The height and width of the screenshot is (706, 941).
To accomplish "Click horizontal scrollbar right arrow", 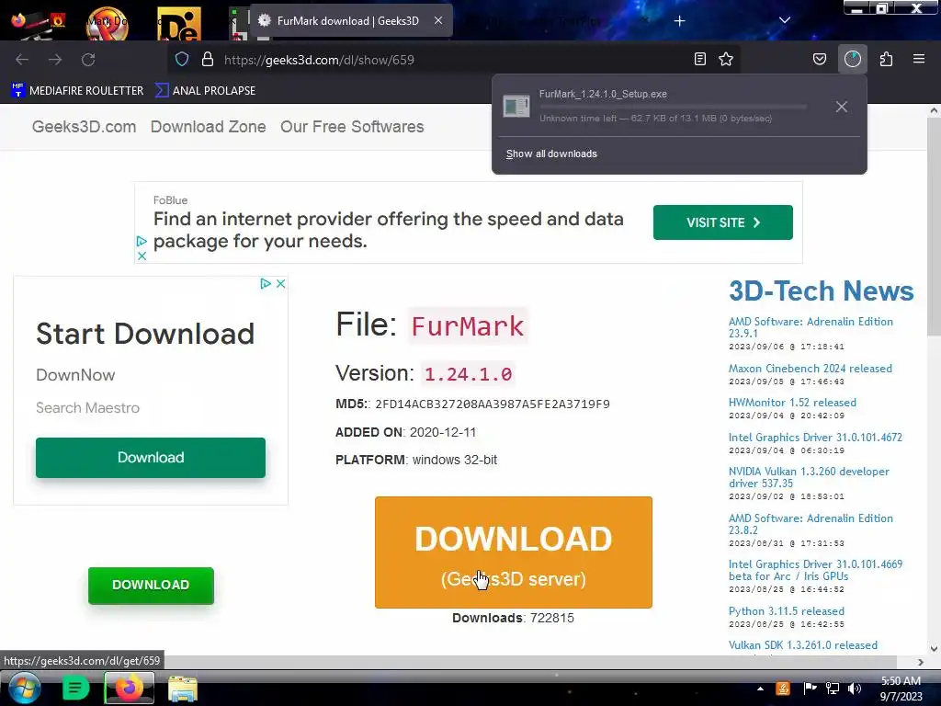I will pos(921,662).
